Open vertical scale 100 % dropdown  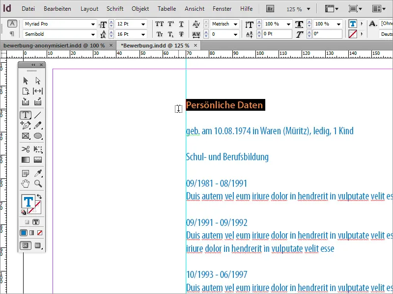(x=288, y=24)
